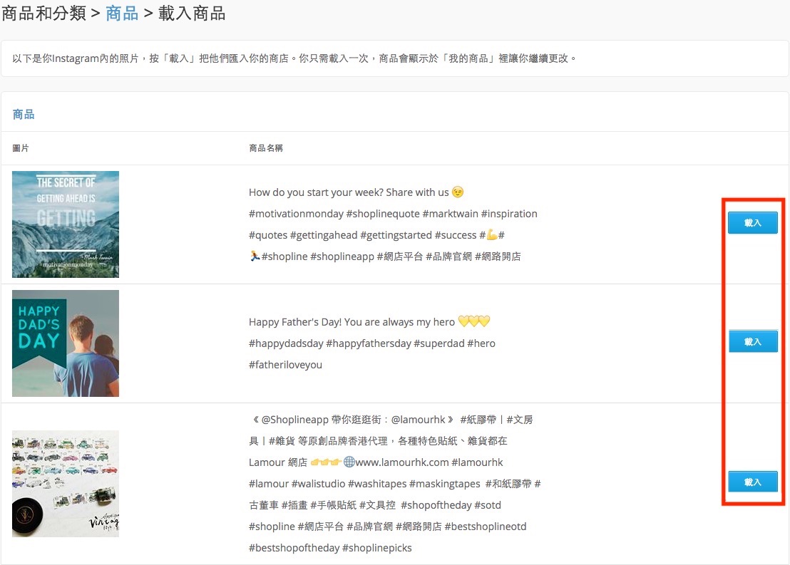
Task: Click the flexed bicep emoji in first post
Action: [492, 234]
